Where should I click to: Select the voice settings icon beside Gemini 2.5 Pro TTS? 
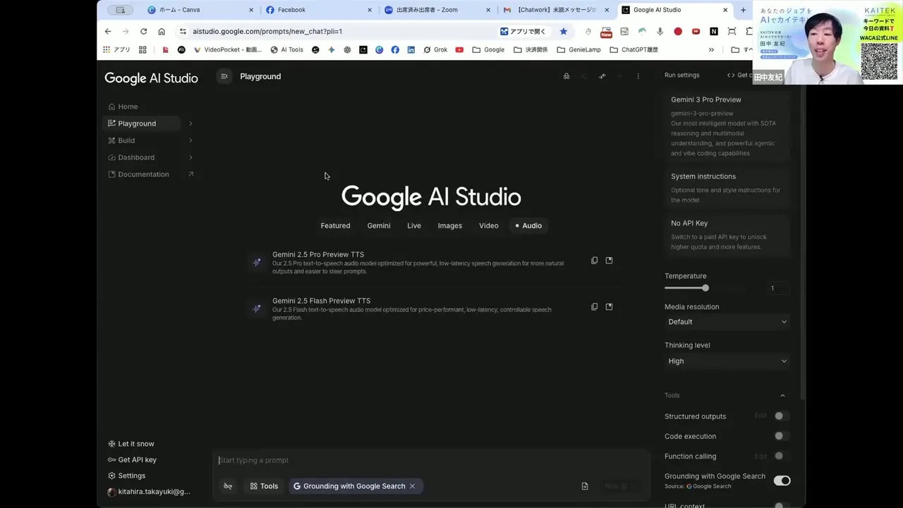257,262
